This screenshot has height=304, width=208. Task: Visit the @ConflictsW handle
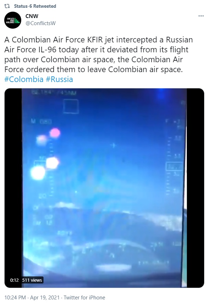coord(40,23)
